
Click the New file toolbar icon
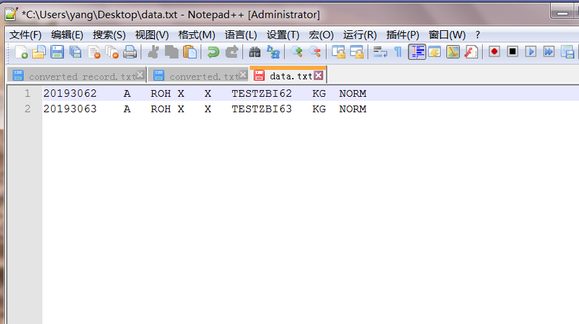[x=21, y=52]
